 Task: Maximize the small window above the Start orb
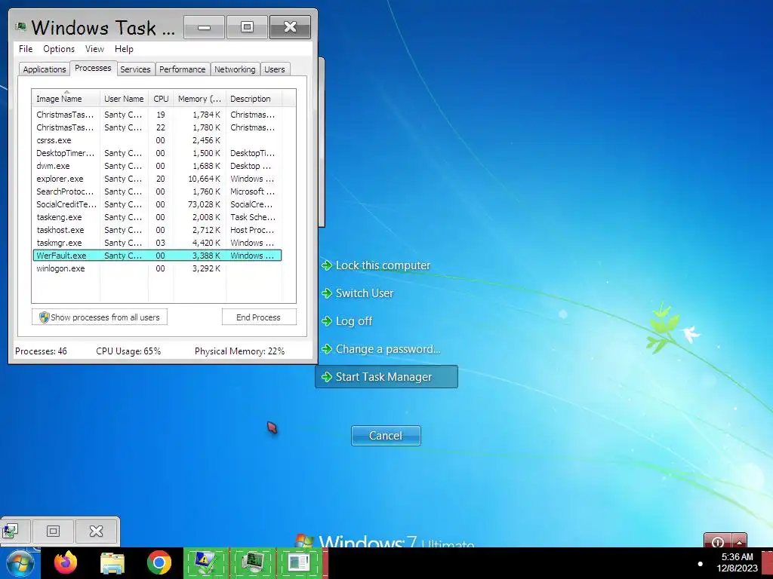coord(54,531)
